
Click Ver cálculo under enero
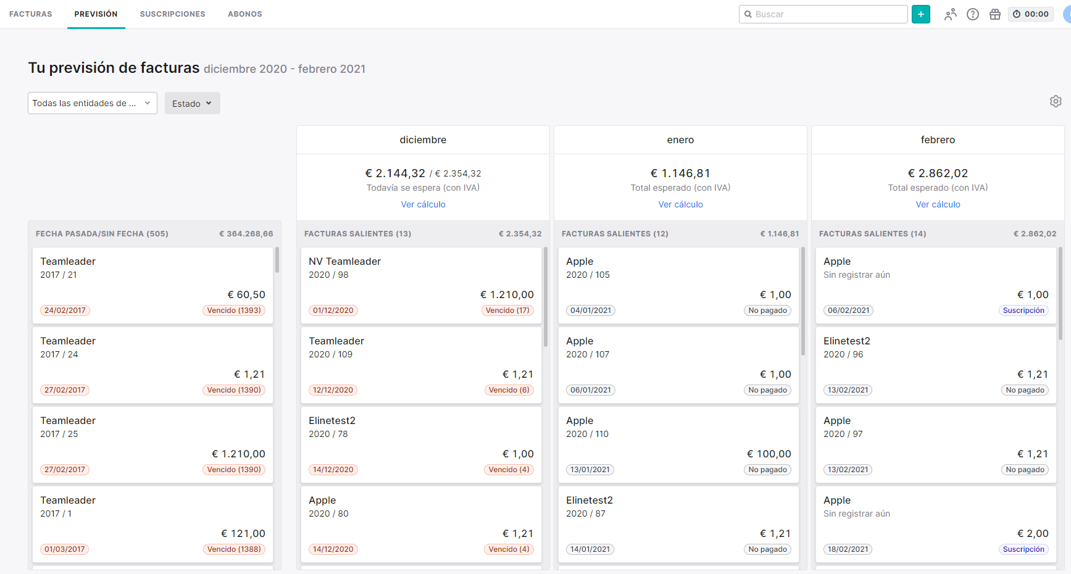[680, 204]
